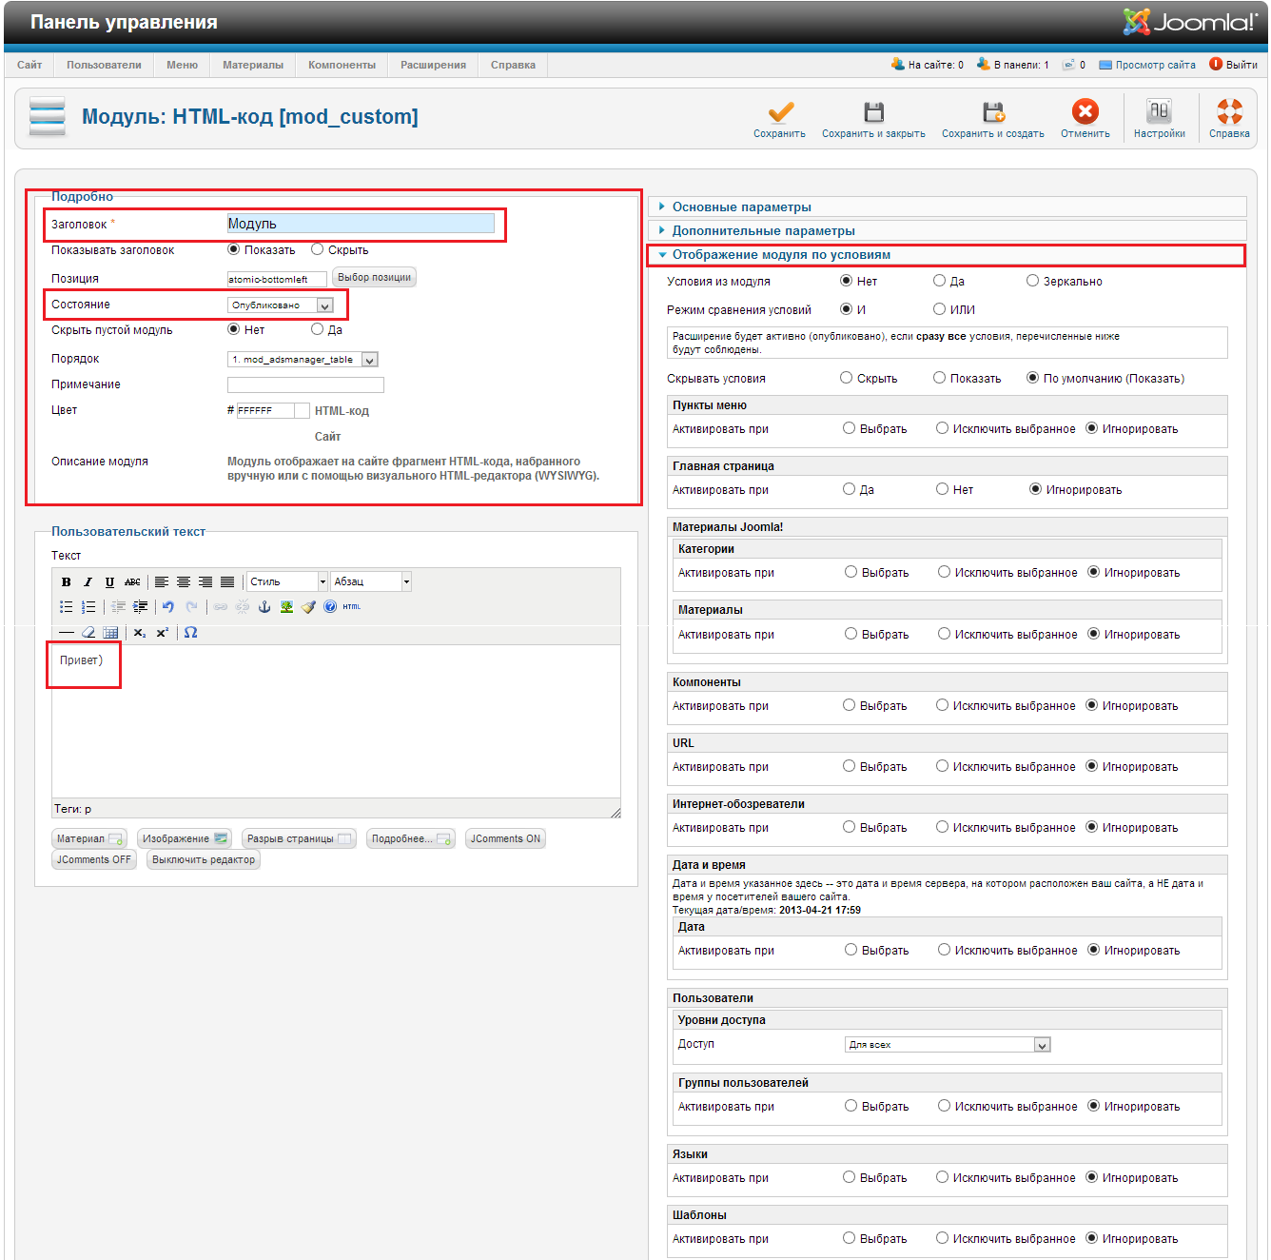
Task: Open the Порядок dropdown
Action: pyautogui.click(x=303, y=360)
